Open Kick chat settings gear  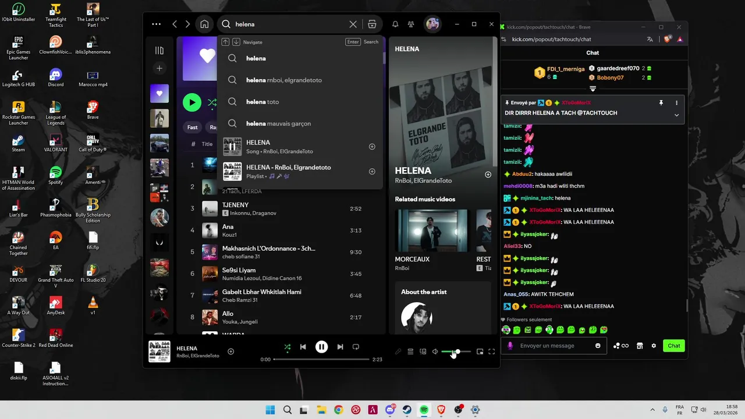tap(654, 346)
